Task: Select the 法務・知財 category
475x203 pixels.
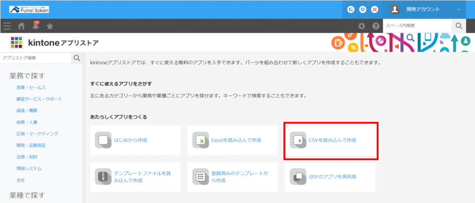Action: 27,157
